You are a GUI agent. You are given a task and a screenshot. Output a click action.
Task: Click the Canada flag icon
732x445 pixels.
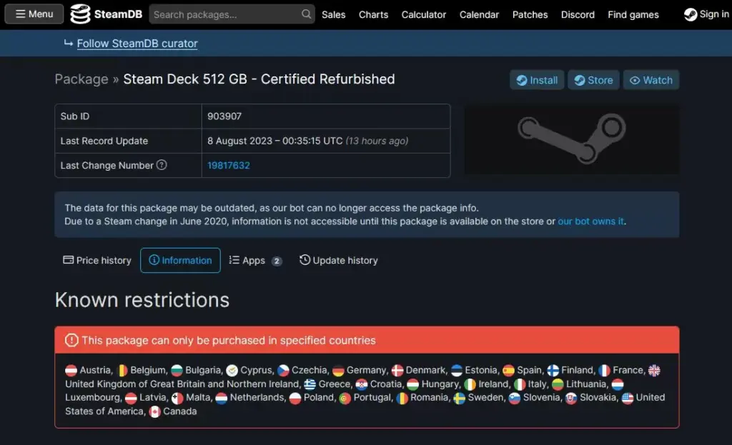[154, 412]
